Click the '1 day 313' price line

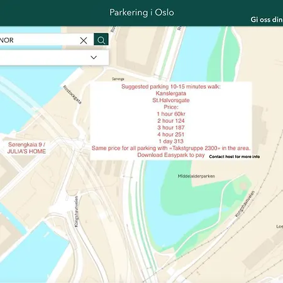pos(171,141)
